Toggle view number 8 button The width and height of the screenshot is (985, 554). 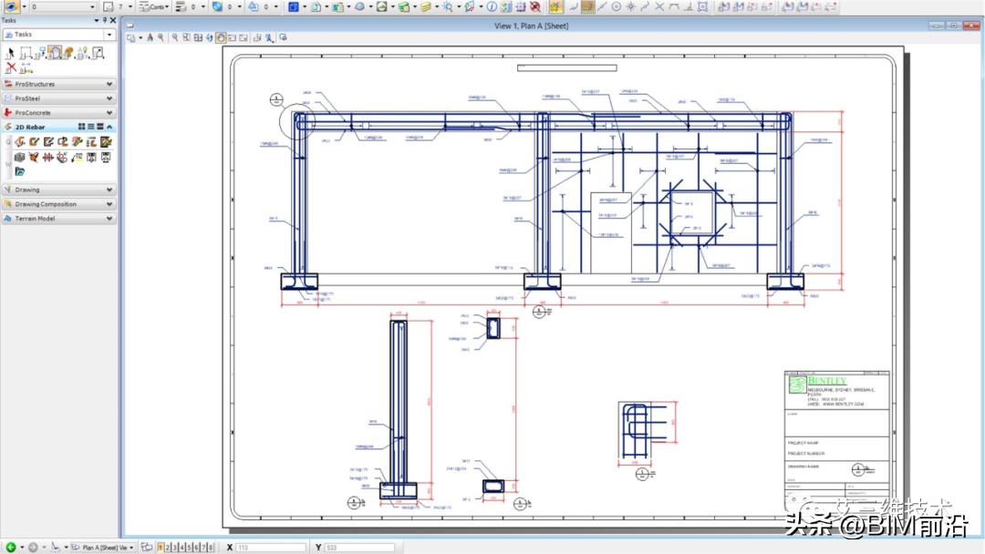(211, 548)
